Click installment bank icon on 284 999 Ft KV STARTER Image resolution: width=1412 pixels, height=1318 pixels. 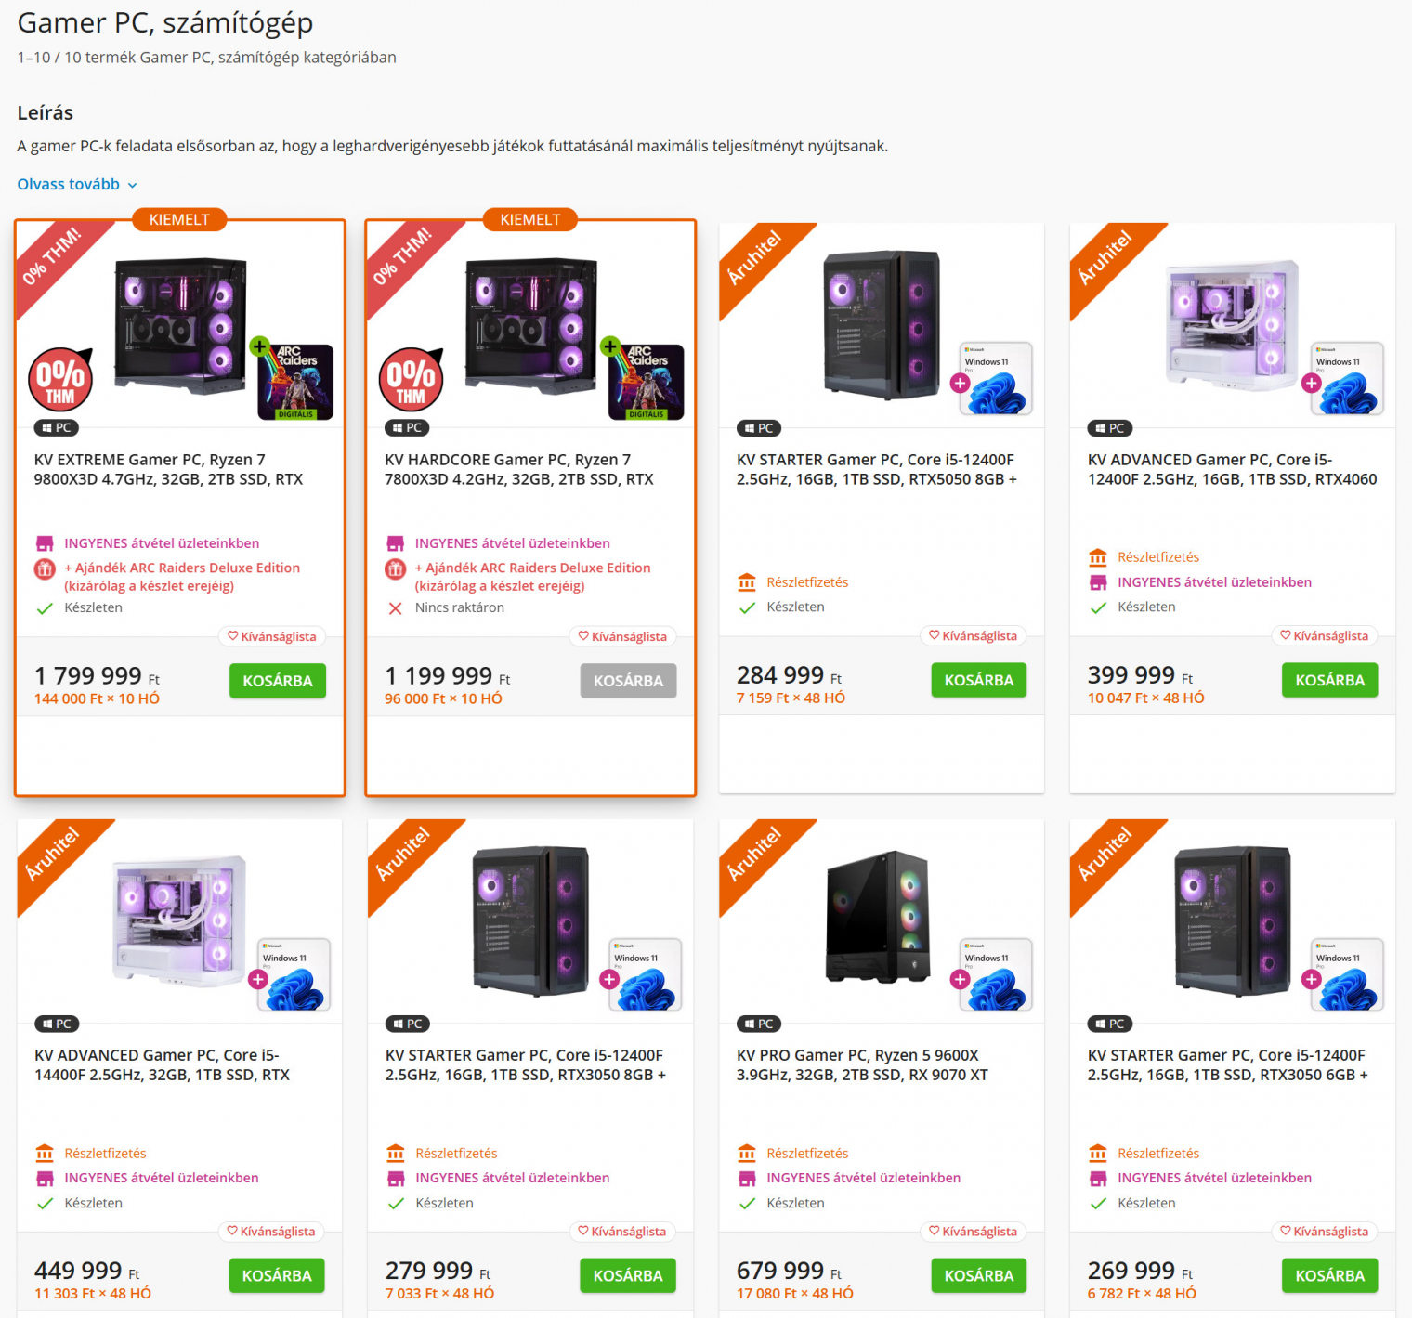[747, 582]
